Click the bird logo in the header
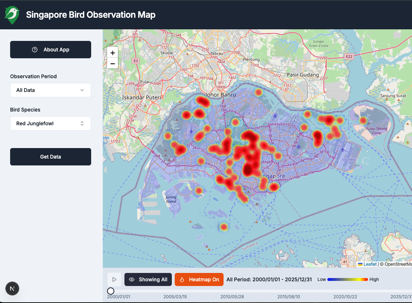Image resolution: width=412 pixels, height=303 pixels. coord(11,14)
